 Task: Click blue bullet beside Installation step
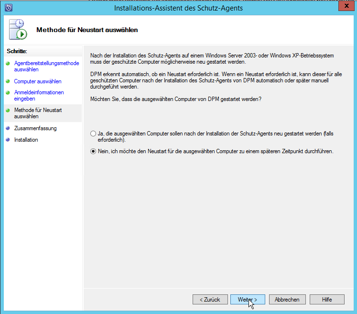pos(8,140)
